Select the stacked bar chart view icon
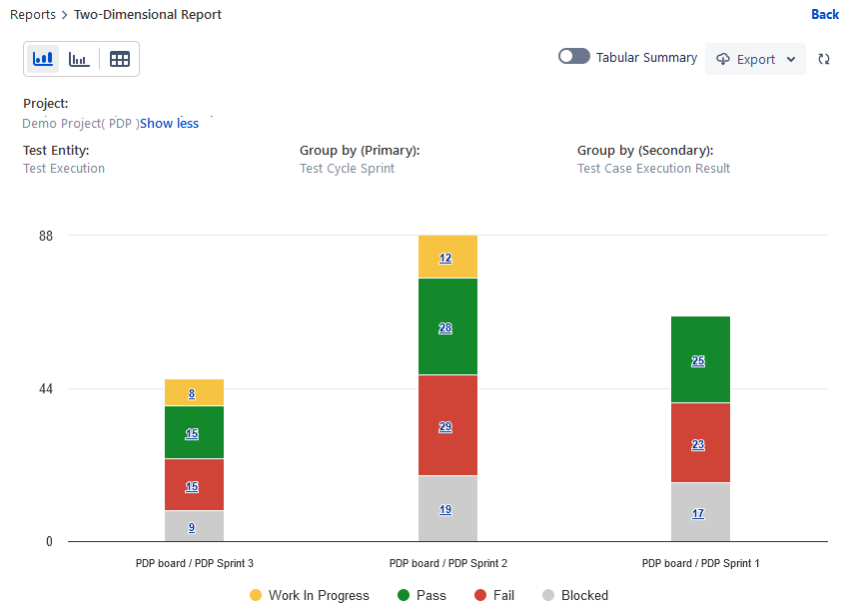Screen dimensions: 847x616 pos(43,59)
